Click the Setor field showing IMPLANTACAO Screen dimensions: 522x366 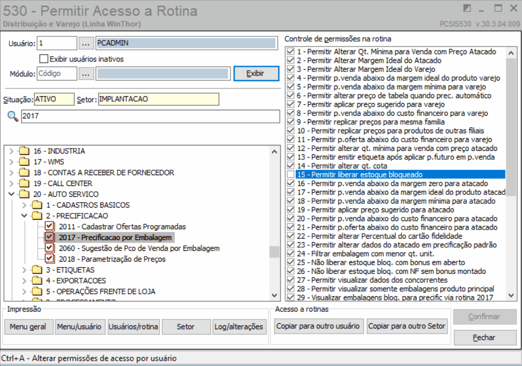159,99
